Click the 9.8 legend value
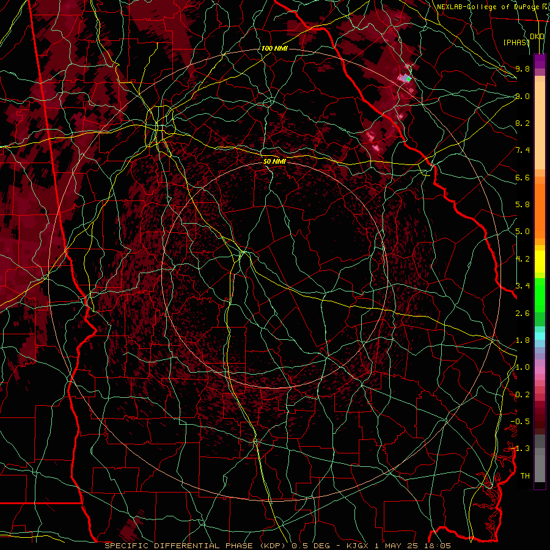Screen dimensions: 550x550 522,68
